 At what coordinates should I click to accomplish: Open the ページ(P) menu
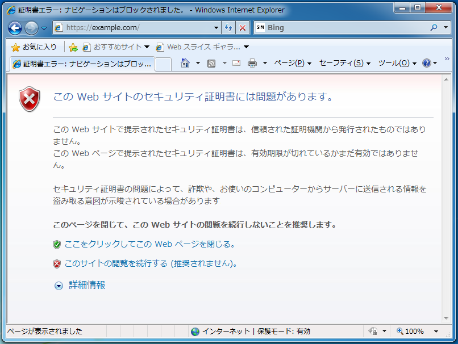(293, 63)
